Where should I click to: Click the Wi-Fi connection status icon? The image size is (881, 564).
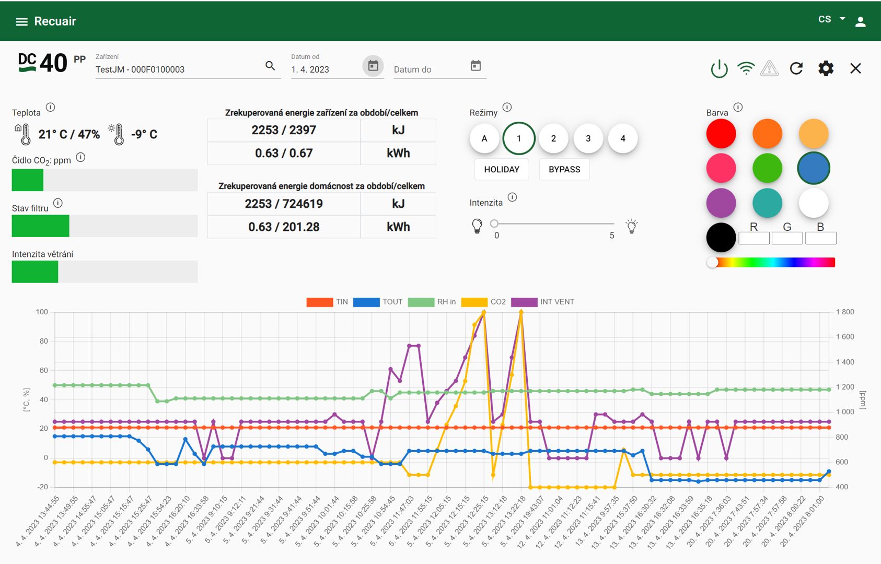pyautogui.click(x=746, y=68)
